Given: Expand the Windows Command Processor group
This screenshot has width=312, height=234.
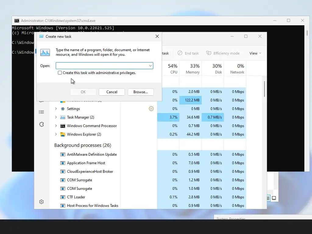Looking at the screenshot, I should coord(56,126).
